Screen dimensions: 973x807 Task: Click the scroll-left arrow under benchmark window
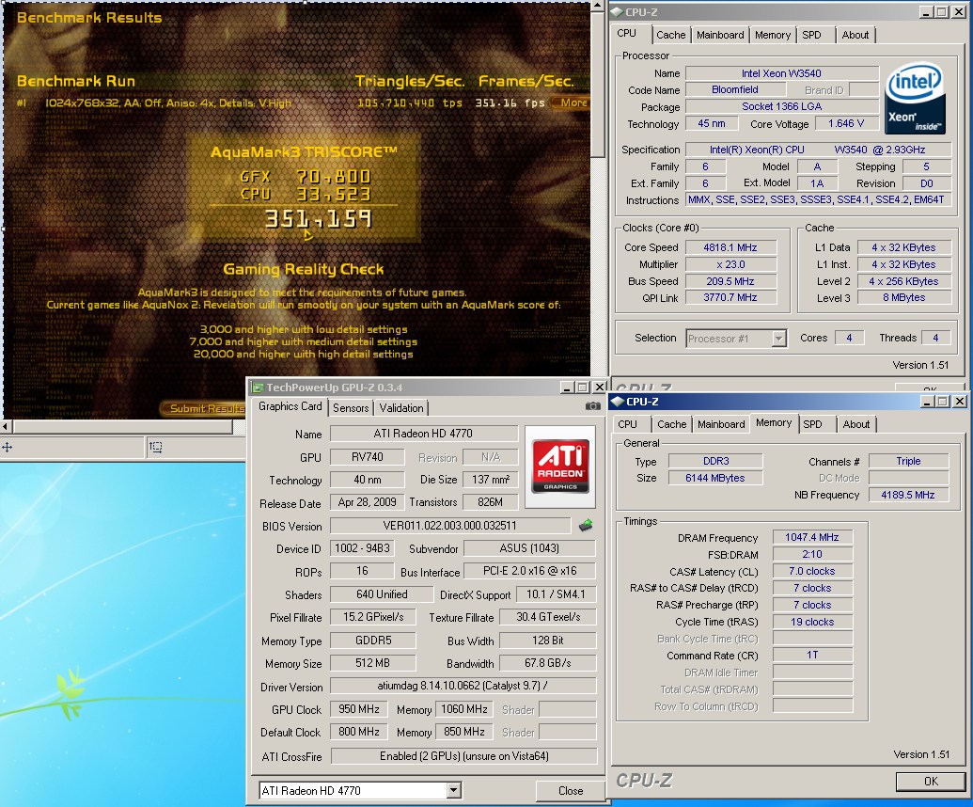6,426
